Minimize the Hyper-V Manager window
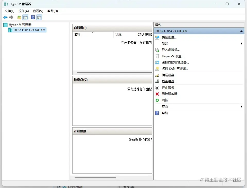 tap(216, 4)
